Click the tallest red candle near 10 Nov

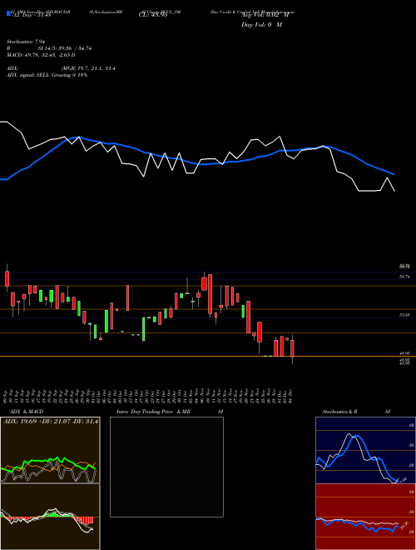point(210,294)
